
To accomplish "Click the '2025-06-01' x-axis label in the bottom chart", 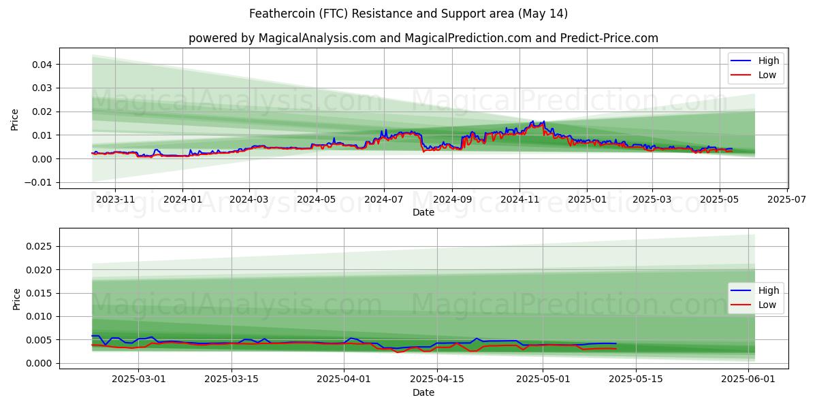I will click(x=748, y=379).
